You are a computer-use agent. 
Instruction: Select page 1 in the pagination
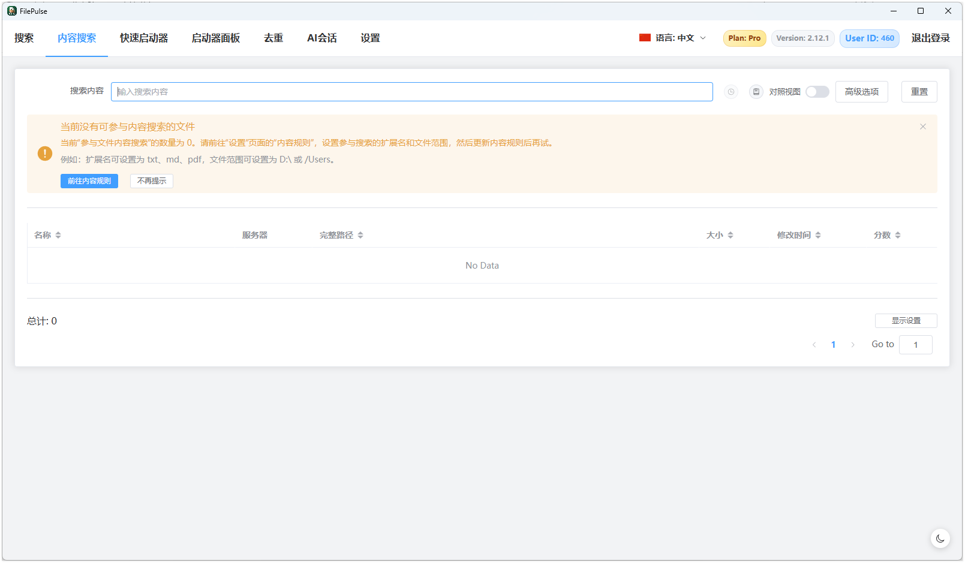tap(833, 345)
